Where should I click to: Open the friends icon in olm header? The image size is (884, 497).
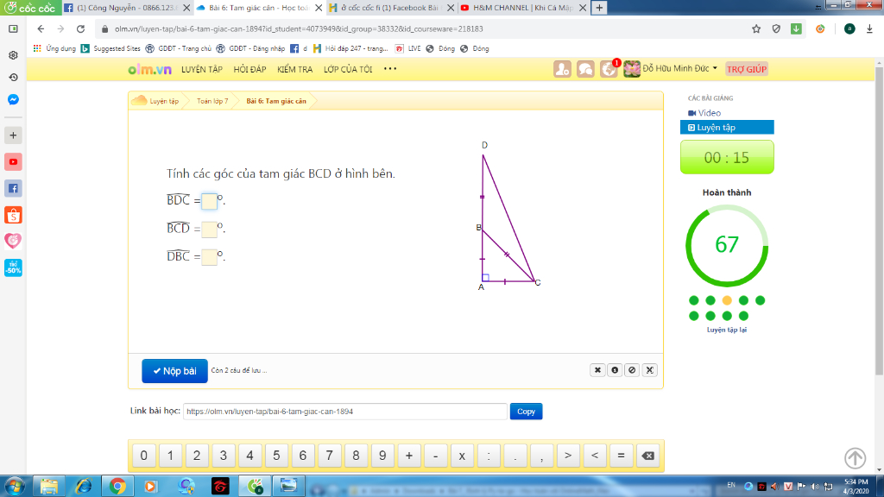tap(562, 69)
